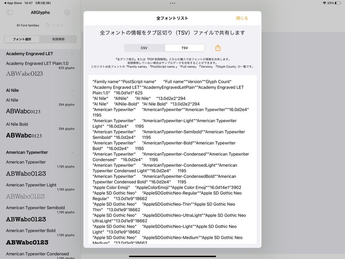
Task: Tap the home indicator bar at bottom
Action: coord(172,256)
